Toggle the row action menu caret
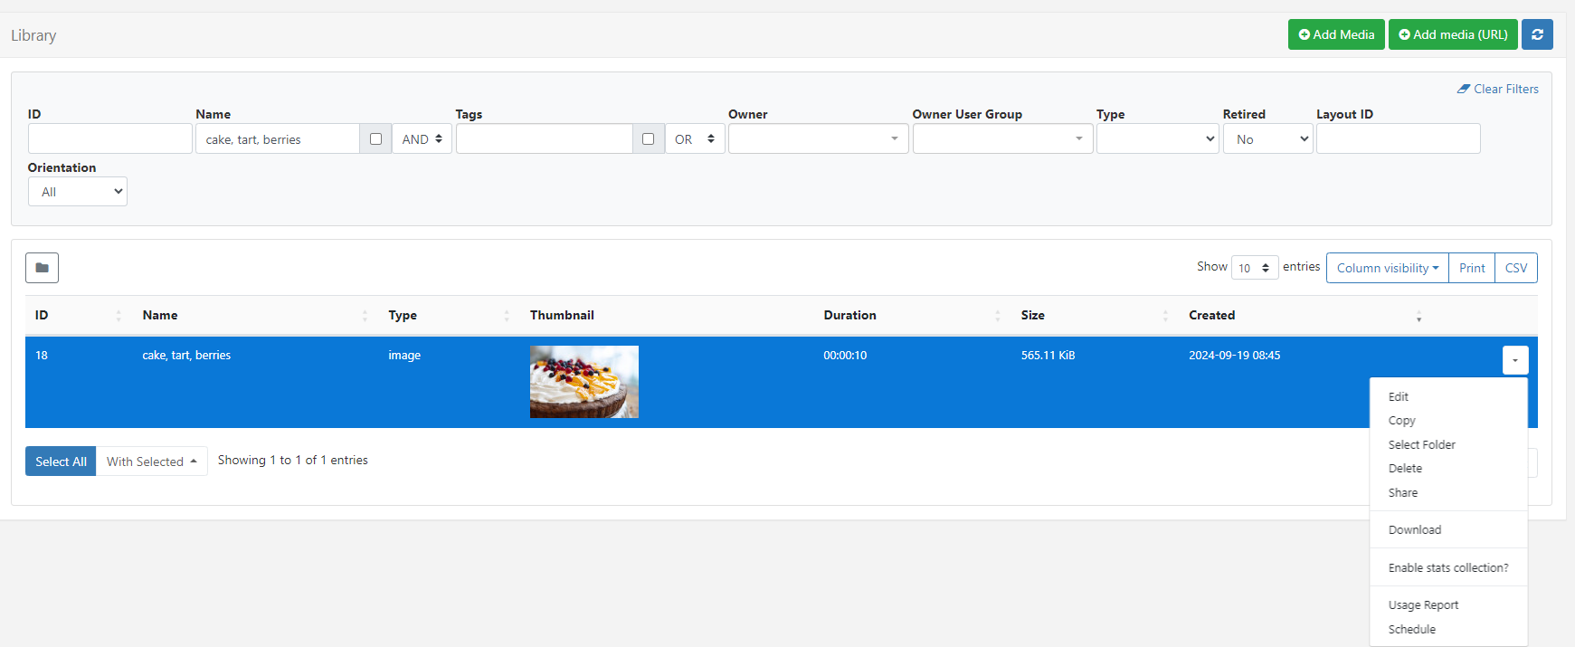 pos(1514,360)
